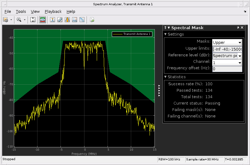Open the Playback menu
250x165 pixels.
(53, 12)
